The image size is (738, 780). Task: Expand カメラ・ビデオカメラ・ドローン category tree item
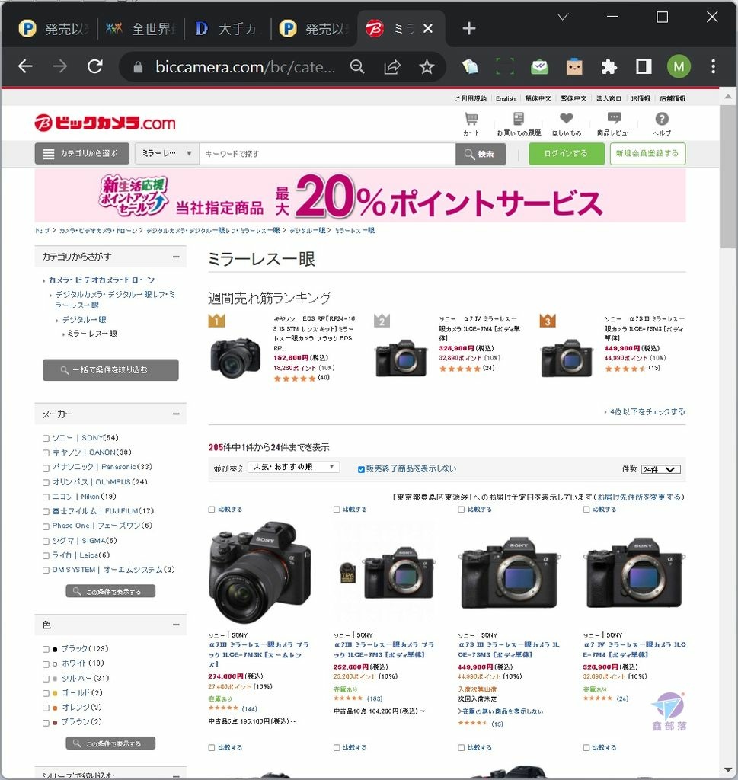101,280
